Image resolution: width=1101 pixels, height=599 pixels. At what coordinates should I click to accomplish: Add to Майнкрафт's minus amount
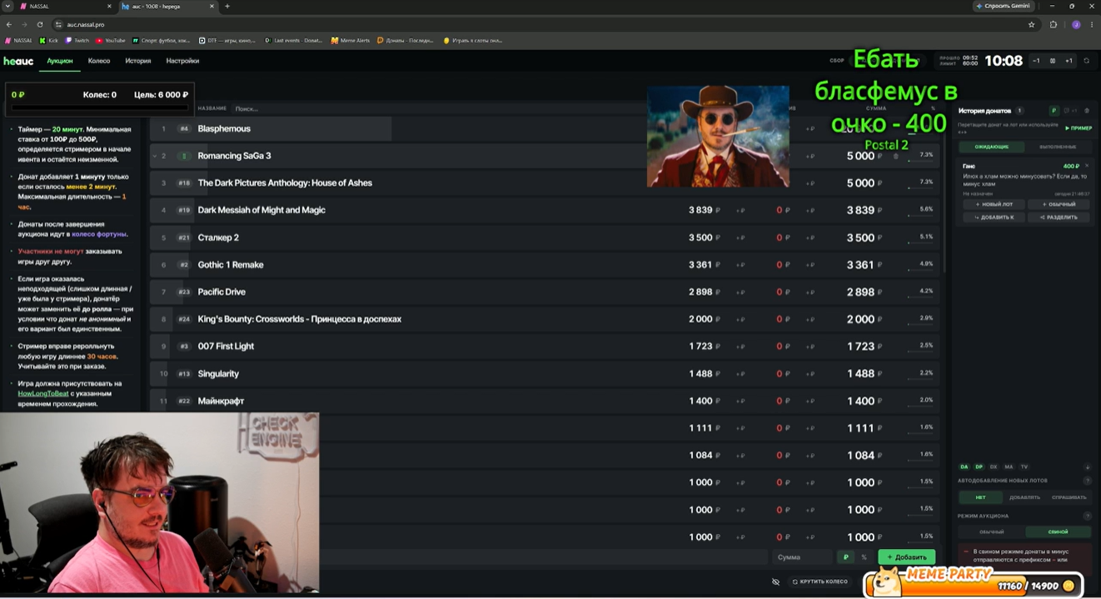pos(810,402)
